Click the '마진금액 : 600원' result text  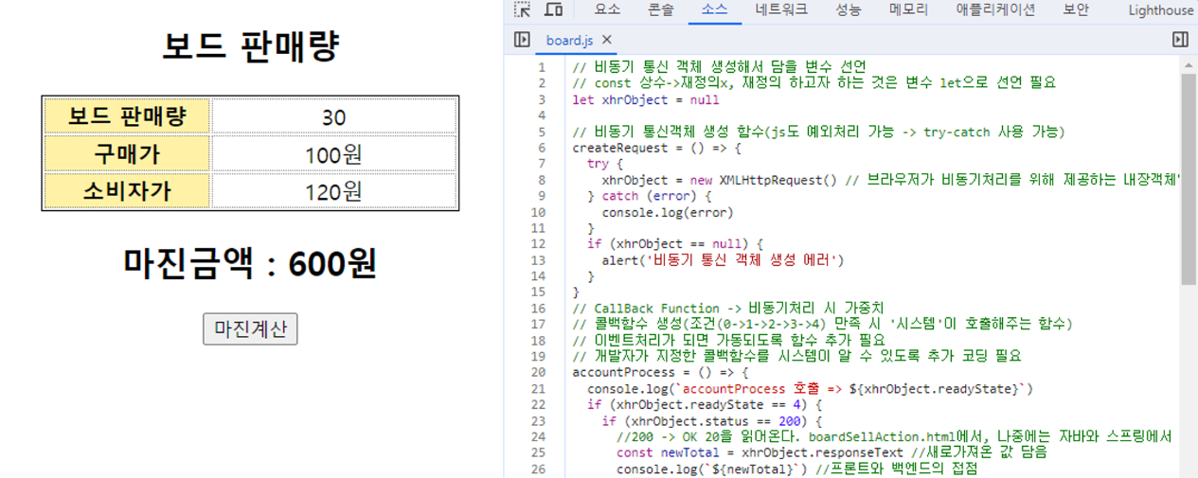[250, 263]
